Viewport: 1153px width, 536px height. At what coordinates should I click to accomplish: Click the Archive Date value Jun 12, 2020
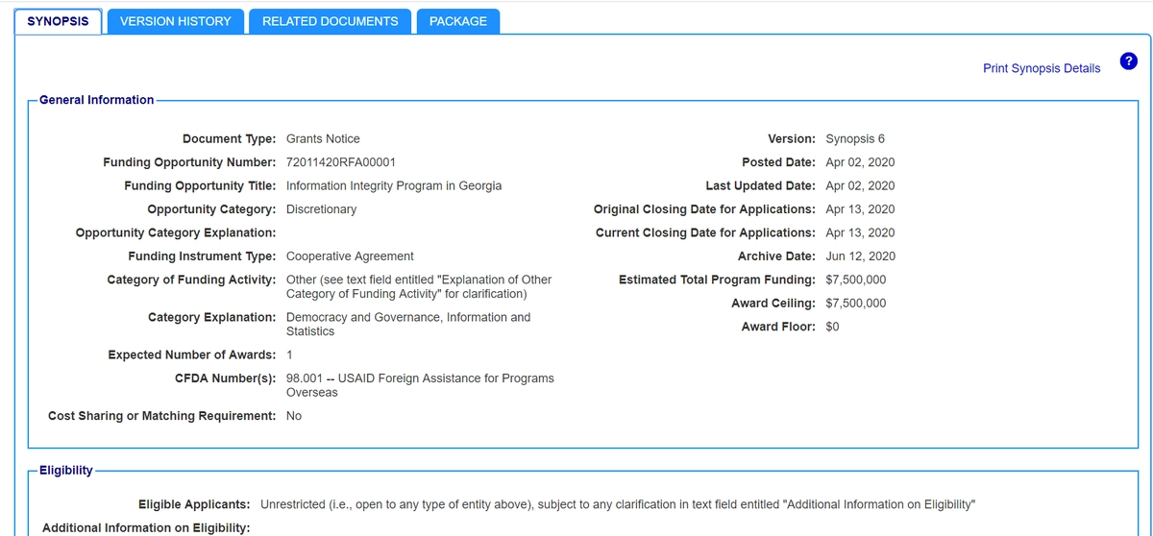[860, 256]
